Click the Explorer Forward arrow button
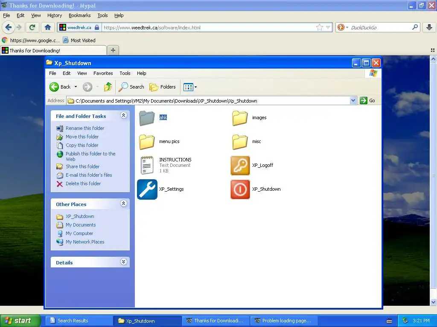The width and height of the screenshot is (437, 327). pos(87,87)
